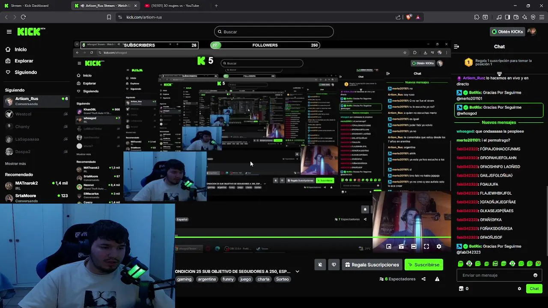The width and height of the screenshot is (548, 308).
Task: Toggle the muted notifications bell
Action: [x=320, y=265]
